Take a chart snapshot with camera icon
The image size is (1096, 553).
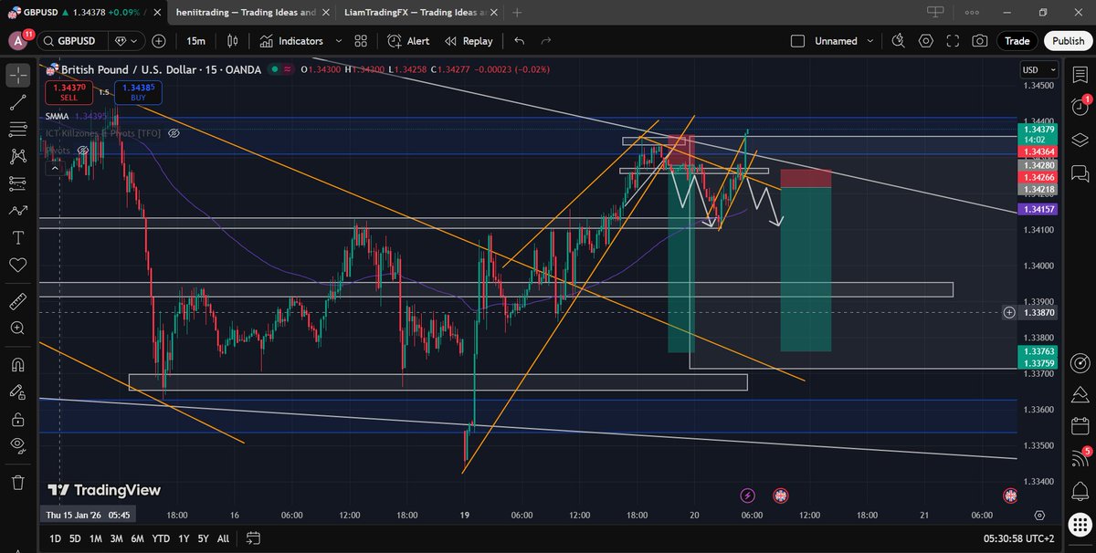click(x=980, y=41)
